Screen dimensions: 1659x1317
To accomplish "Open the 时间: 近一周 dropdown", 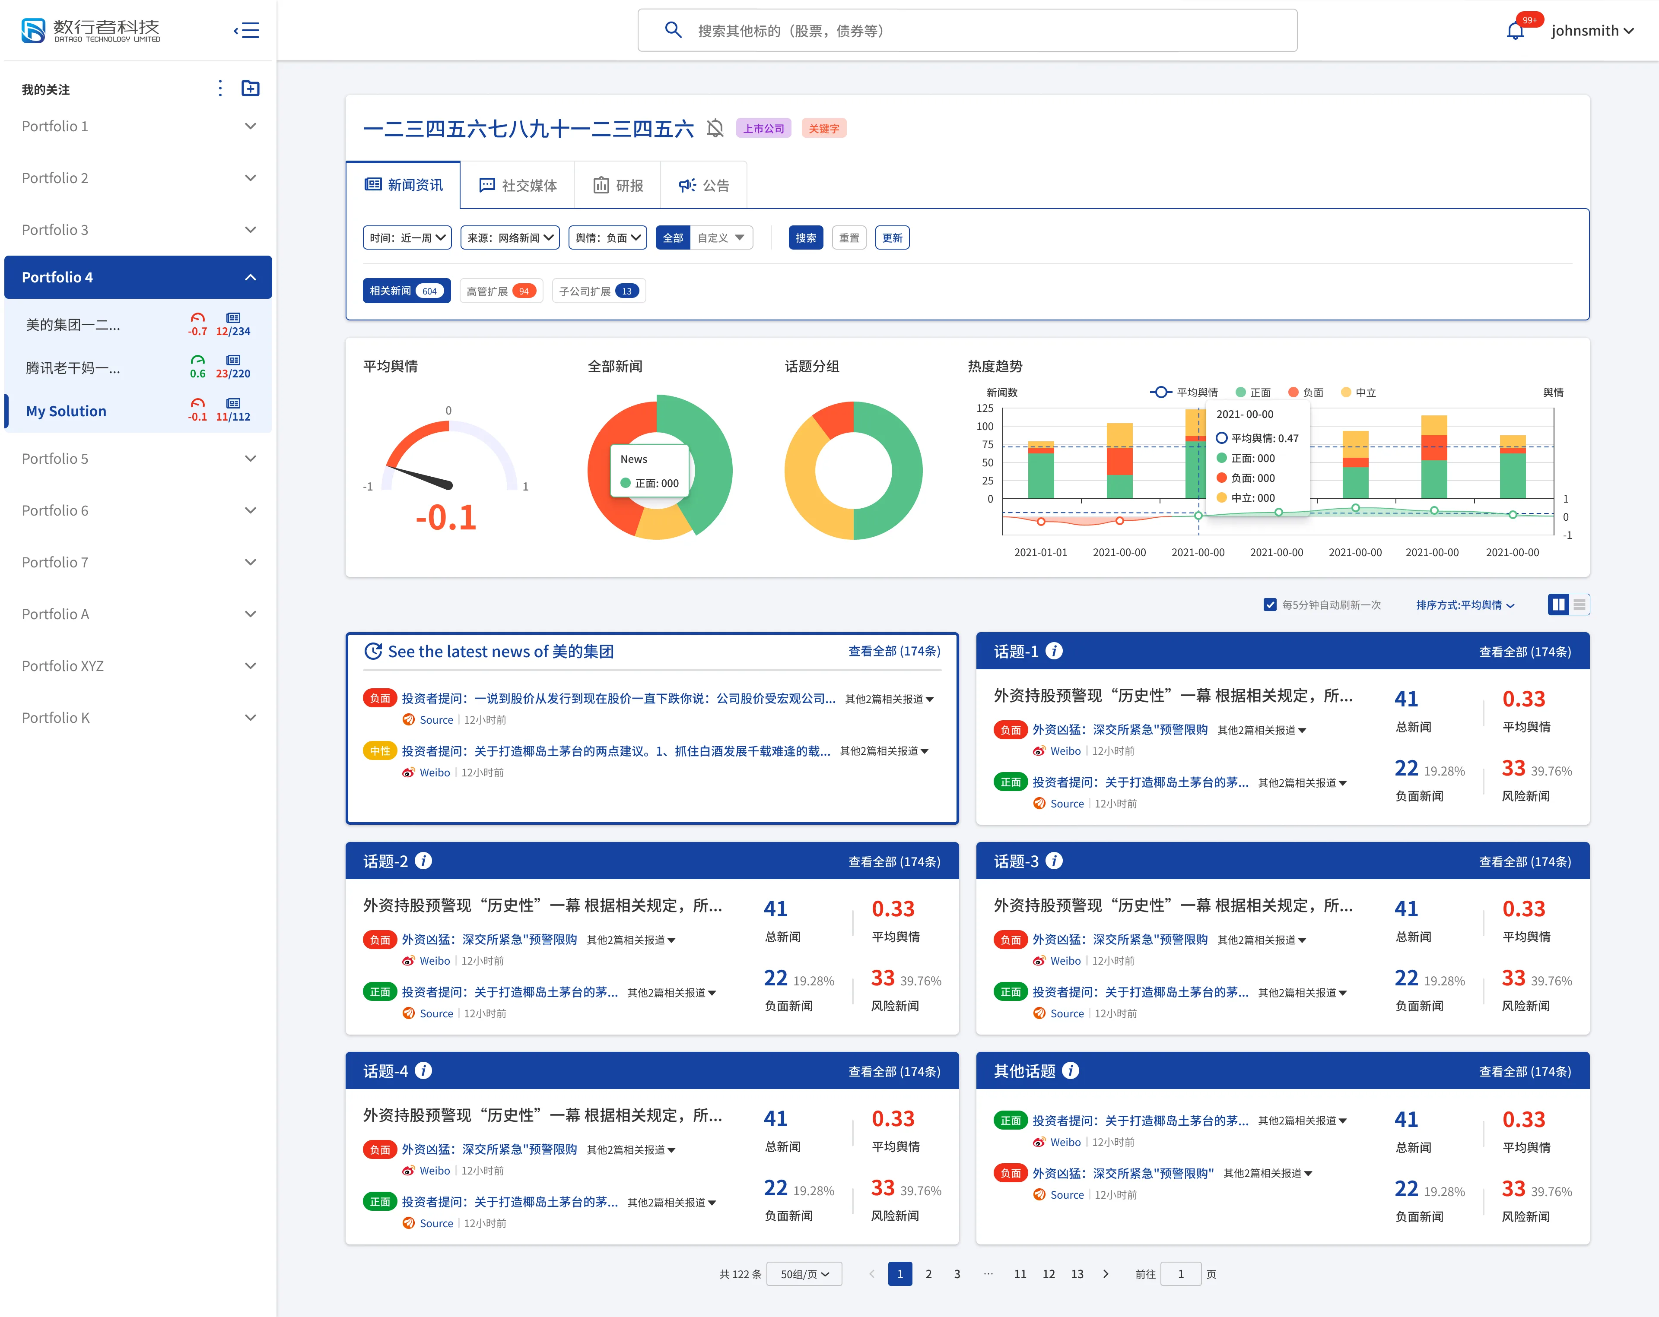I will 407,237.
